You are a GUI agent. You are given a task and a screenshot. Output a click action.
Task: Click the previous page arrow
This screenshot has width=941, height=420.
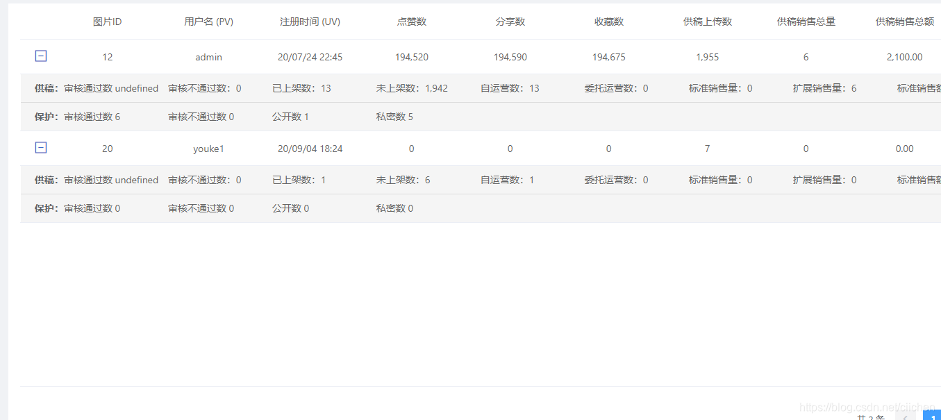(906, 415)
